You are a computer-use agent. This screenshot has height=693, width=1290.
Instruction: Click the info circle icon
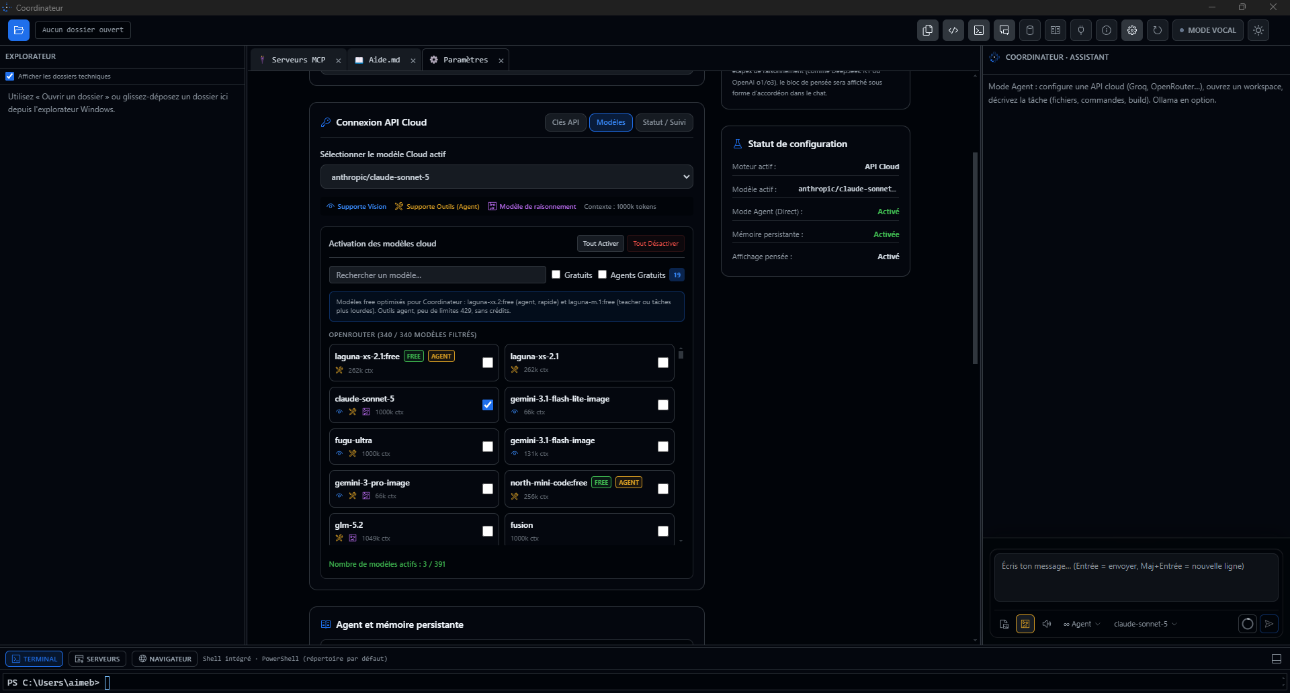(x=1107, y=30)
